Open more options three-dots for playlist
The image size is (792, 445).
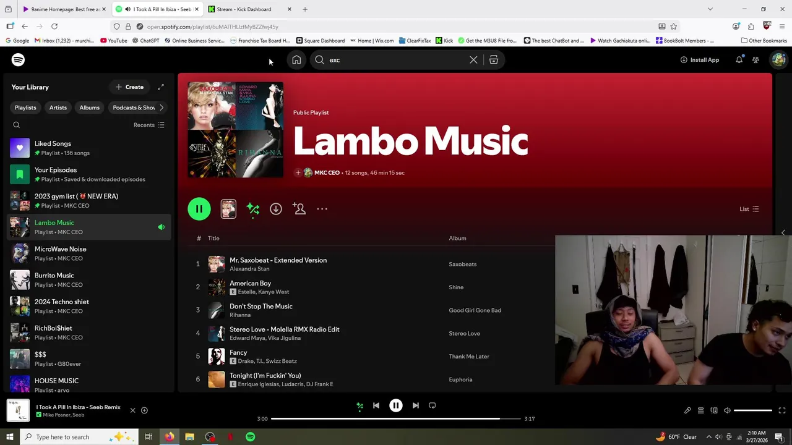tap(322, 209)
